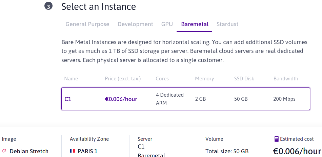Click the Total size: 50 GB volume summary
The width and height of the screenshot is (322, 157).
tap(227, 151)
